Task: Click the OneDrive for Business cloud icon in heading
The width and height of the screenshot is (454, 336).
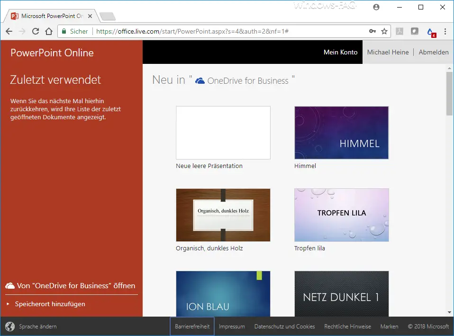Action: pos(200,80)
